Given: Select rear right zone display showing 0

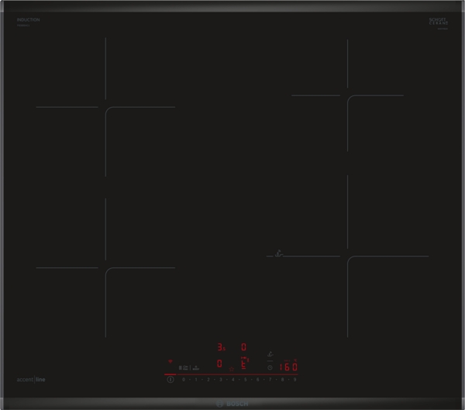Looking at the screenshot, I should click(x=243, y=348).
